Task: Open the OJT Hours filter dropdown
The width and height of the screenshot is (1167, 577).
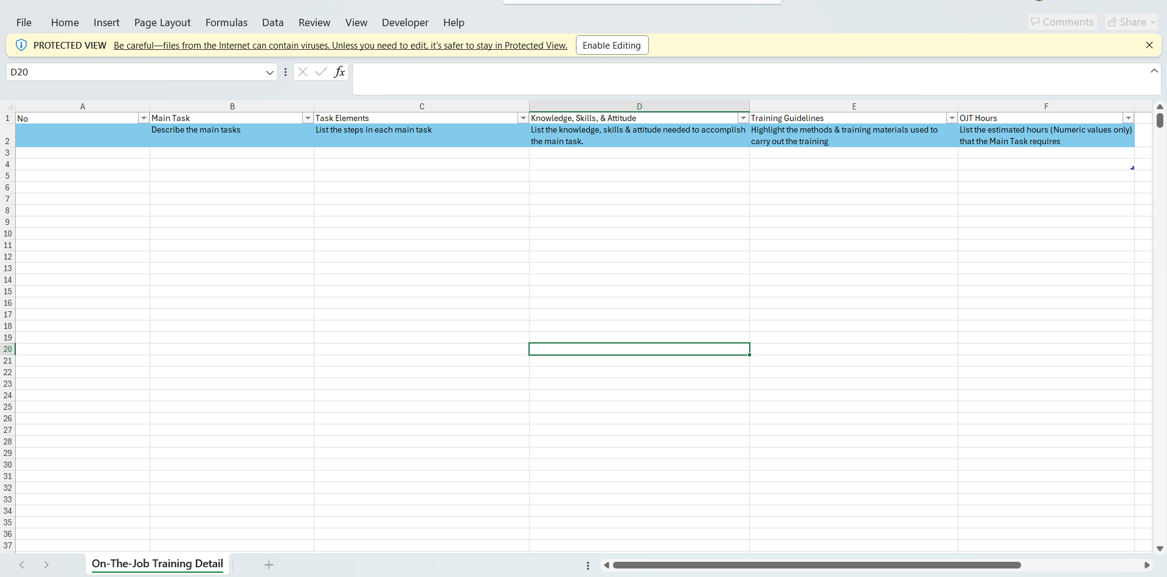Action: 1129,118
